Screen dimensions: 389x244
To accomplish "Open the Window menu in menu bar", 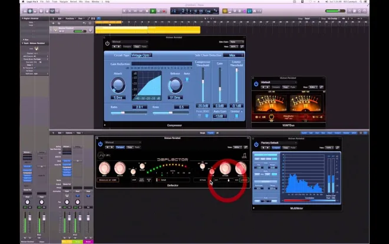I will click(95, 2).
